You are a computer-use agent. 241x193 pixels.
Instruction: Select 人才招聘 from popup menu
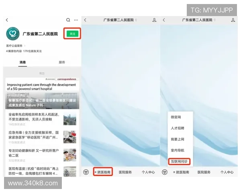[178, 128]
